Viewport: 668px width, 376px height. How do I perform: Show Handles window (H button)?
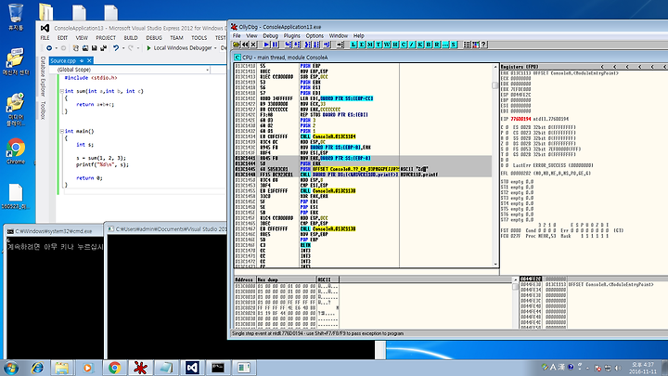(x=395, y=45)
